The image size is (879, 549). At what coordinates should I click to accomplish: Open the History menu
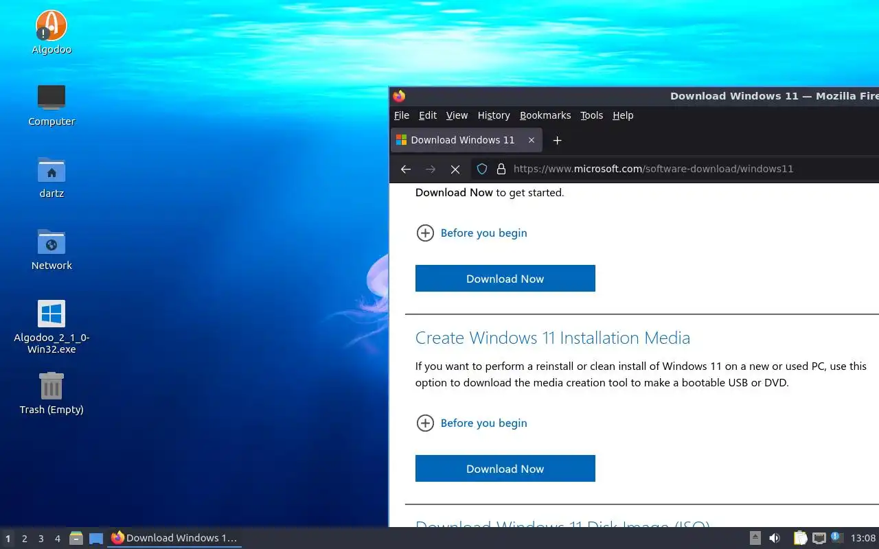point(494,115)
